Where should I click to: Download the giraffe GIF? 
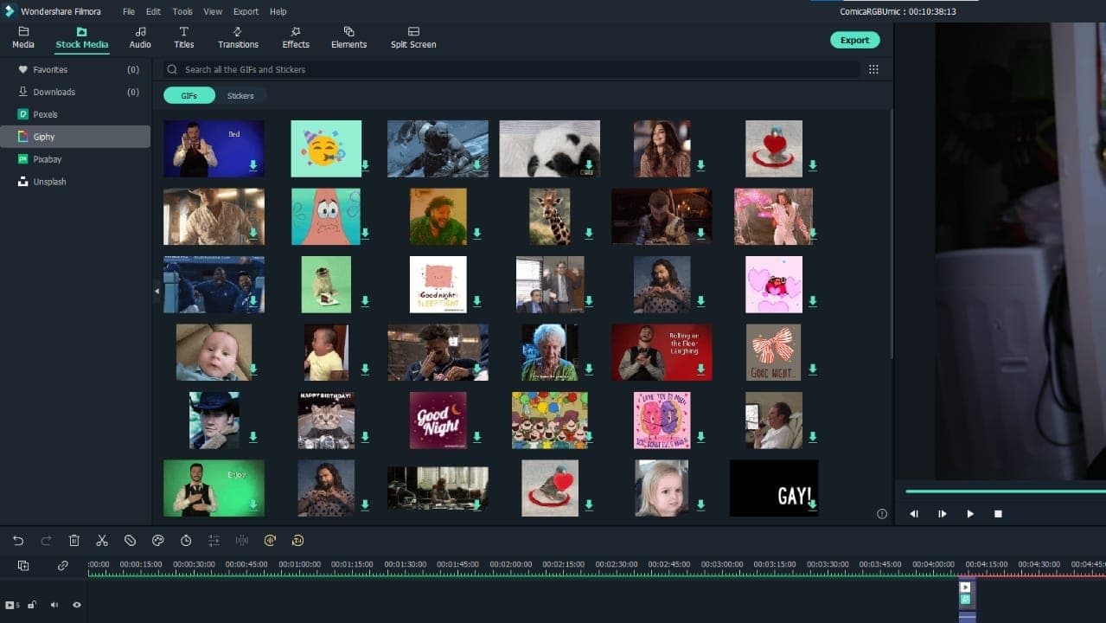(x=589, y=234)
